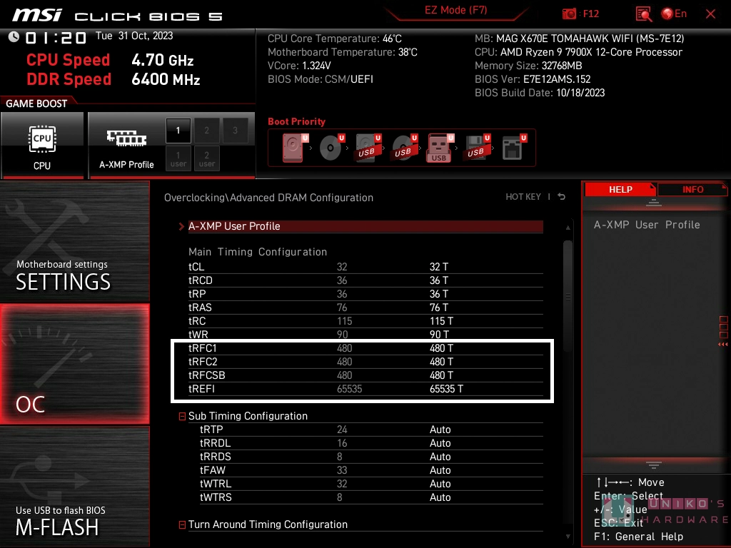Switch to EZ Mode (F7)
Screen dimensions: 731x548
[455, 10]
